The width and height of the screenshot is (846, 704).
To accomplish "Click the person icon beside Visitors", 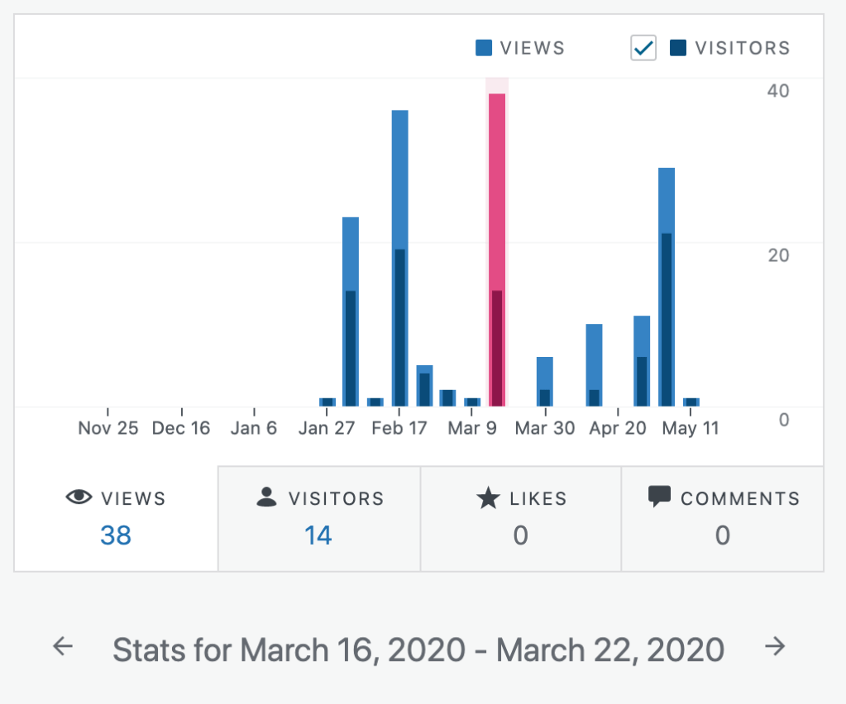I will pos(266,497).
